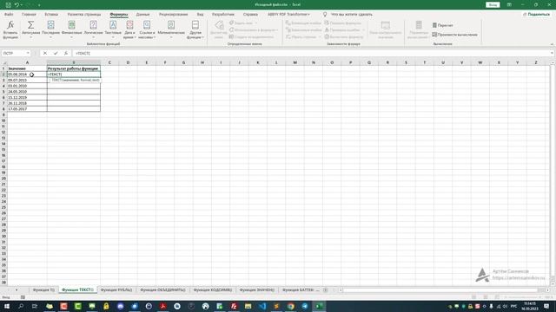Viewport: 556px width, 312px height.
Task: Click the Calculate Sheet (Произвести вычисления) command
Action: coord(454,35)
